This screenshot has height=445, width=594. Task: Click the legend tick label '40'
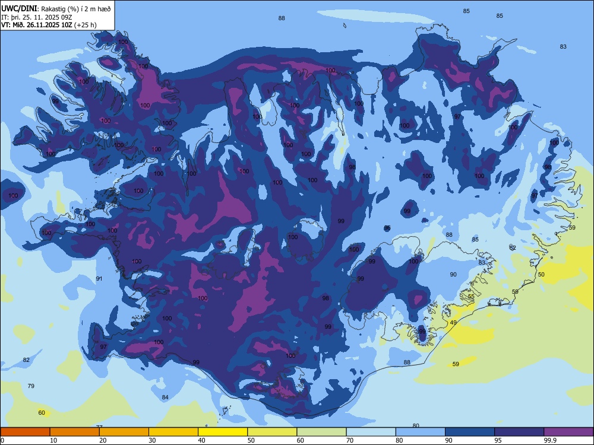point(201,440)
